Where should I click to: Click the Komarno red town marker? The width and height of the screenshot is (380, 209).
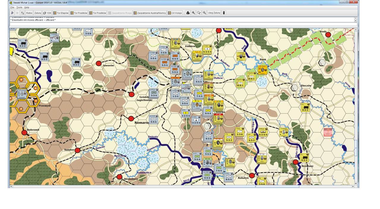coord(131,118)
